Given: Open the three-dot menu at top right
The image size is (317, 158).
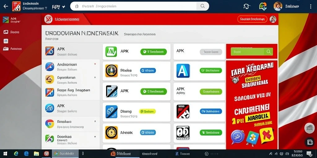Looking at the screenshot, I should click(x=311, y=6).
